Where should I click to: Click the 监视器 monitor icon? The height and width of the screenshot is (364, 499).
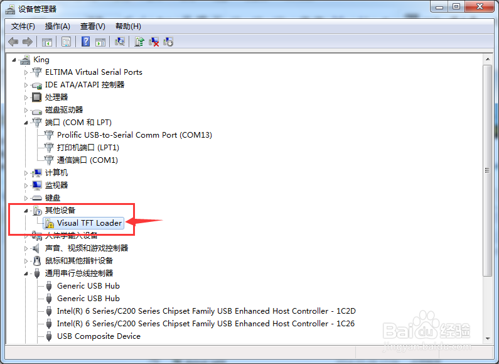tap(37, 185)
